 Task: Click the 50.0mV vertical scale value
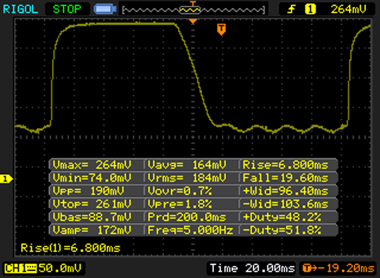coord(49,269)
